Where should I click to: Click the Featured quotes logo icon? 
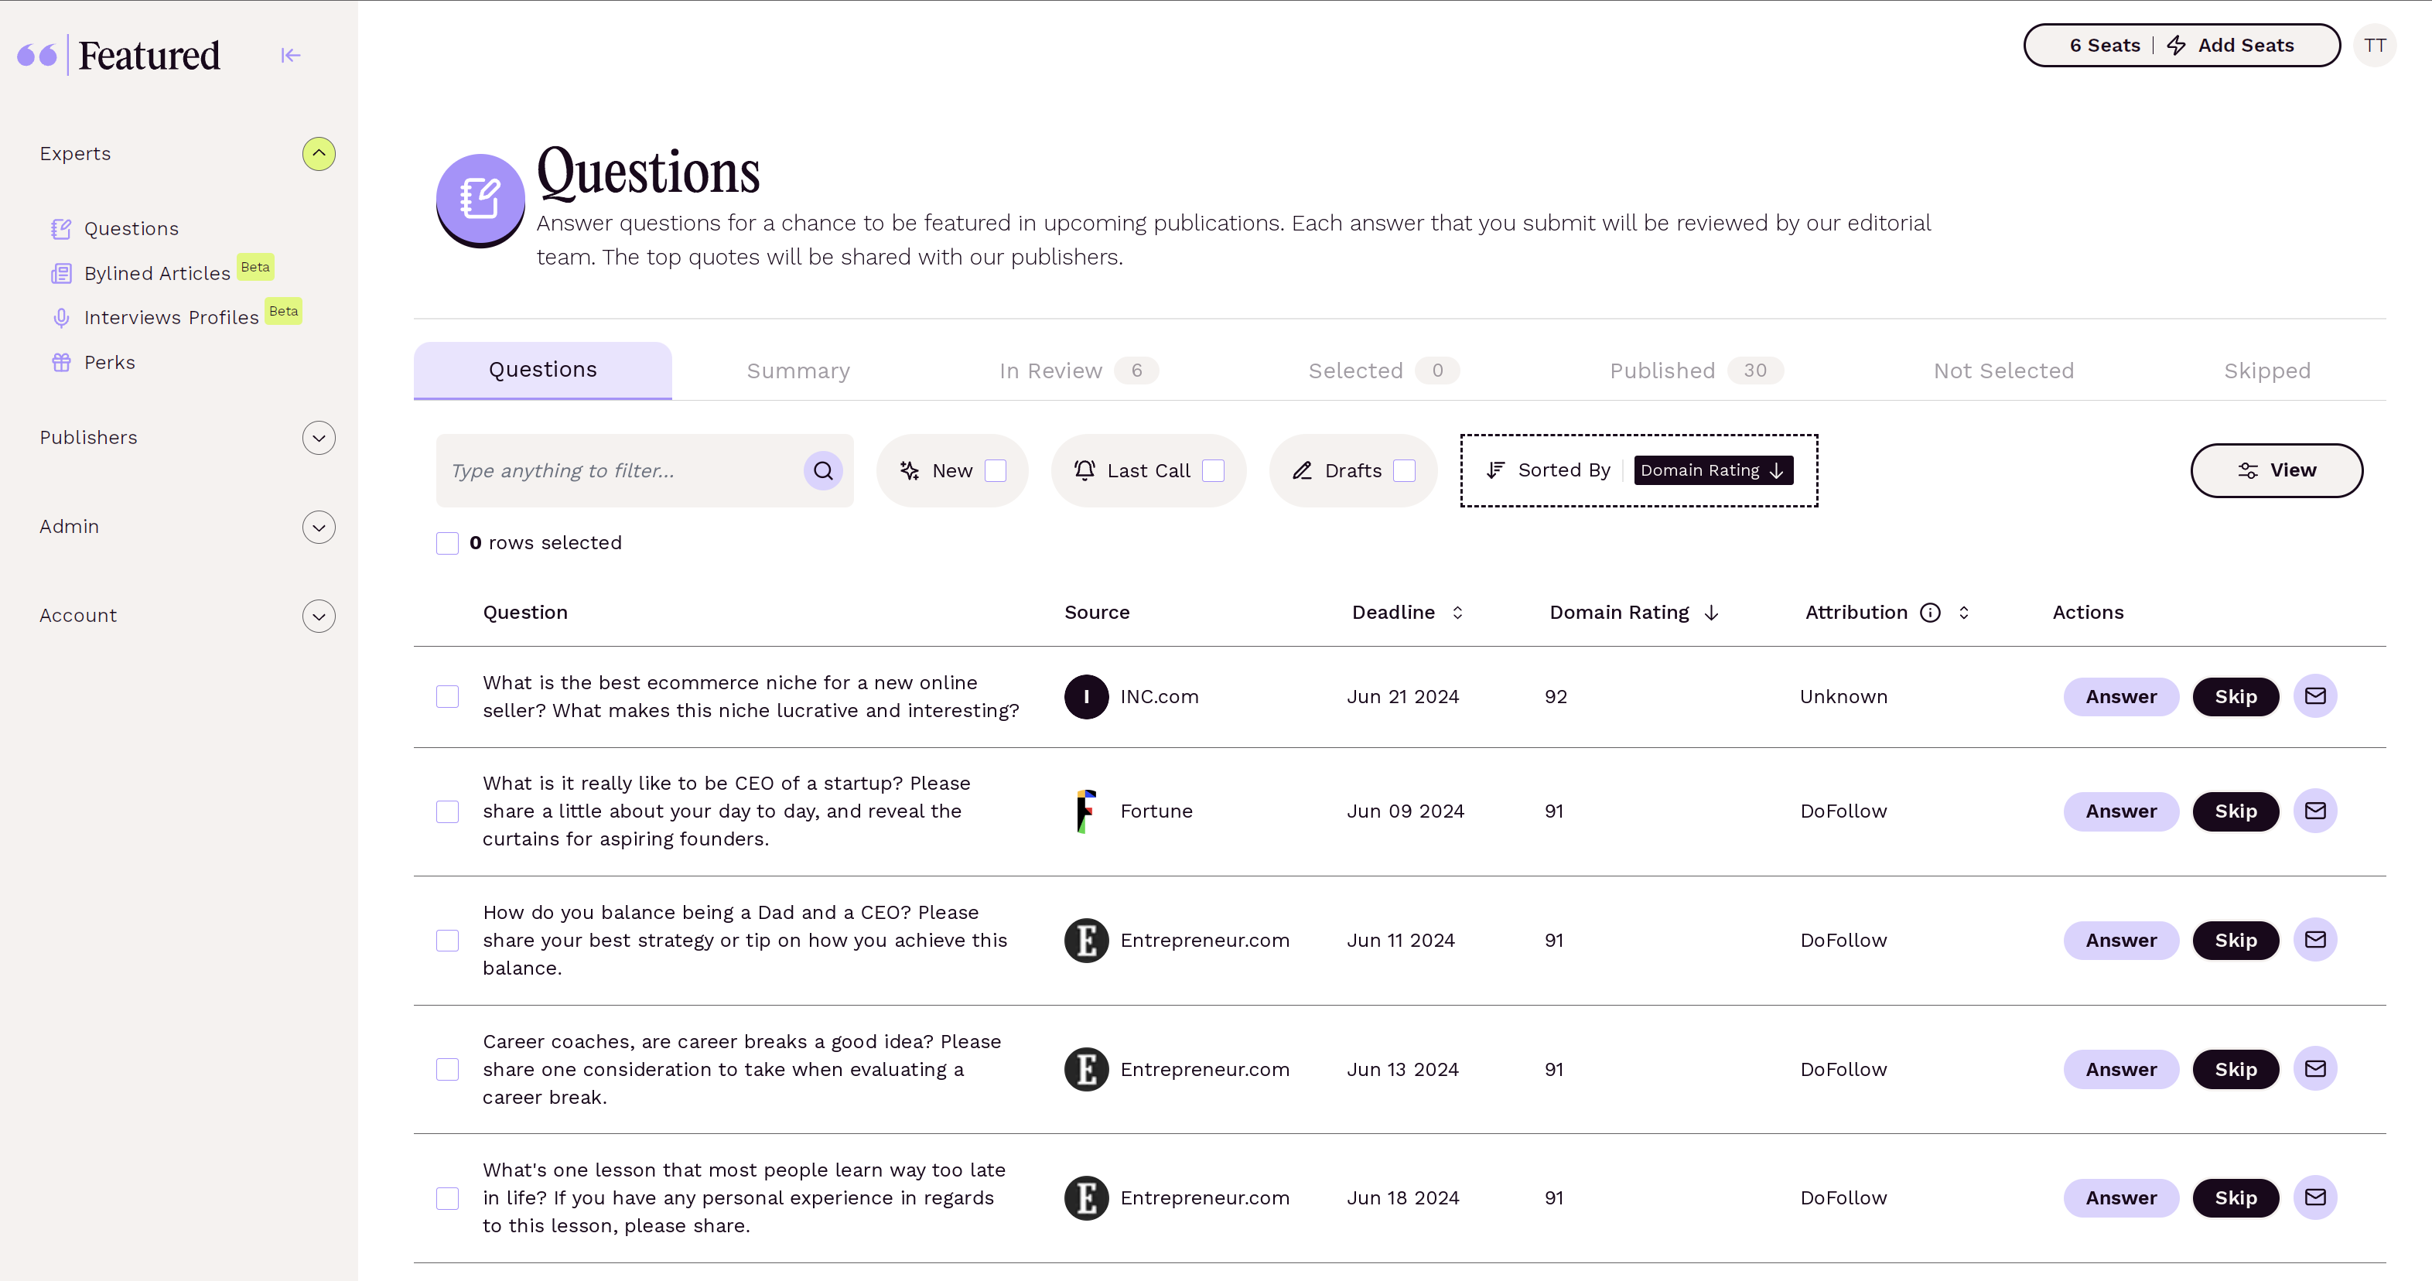(39, 55)
